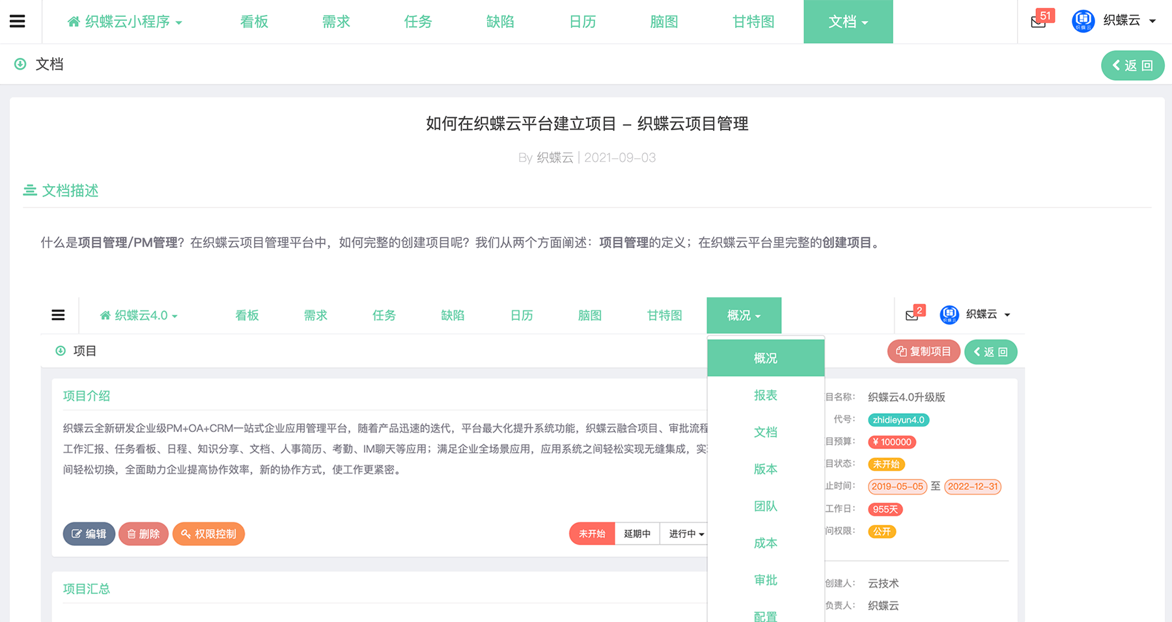The image size is (1172, 622).
Task: Click the red 删除 button
Action: pos(144,534)
